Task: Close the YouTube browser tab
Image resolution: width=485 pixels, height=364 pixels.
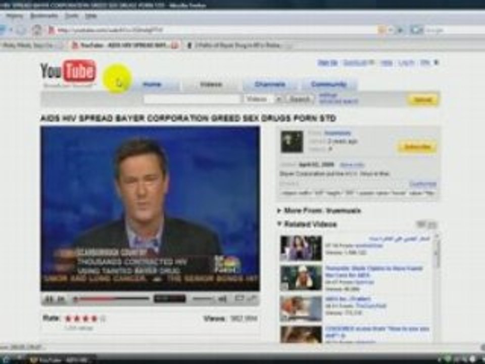Action: point(175,45)
